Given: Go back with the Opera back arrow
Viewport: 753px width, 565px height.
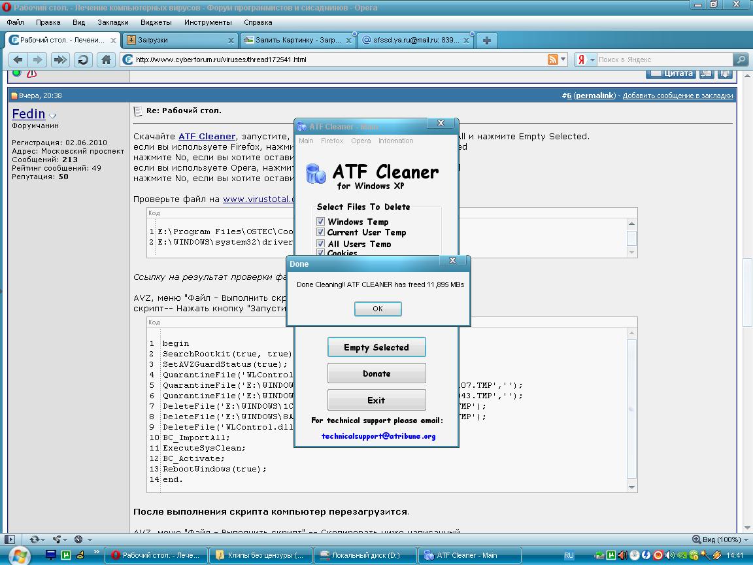Looking at the screenshot, I should [x=18, y=60].
